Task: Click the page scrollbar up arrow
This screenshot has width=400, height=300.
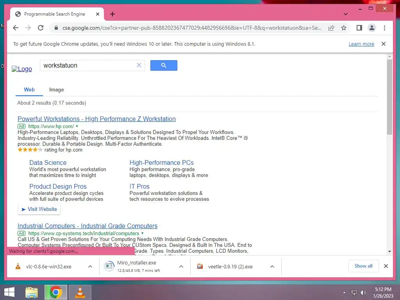Action: 389,56
